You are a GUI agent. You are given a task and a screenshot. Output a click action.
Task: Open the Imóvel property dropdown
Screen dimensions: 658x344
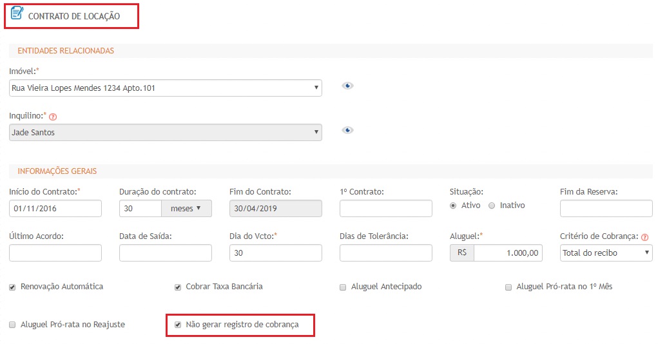click(x=166, y=88)
